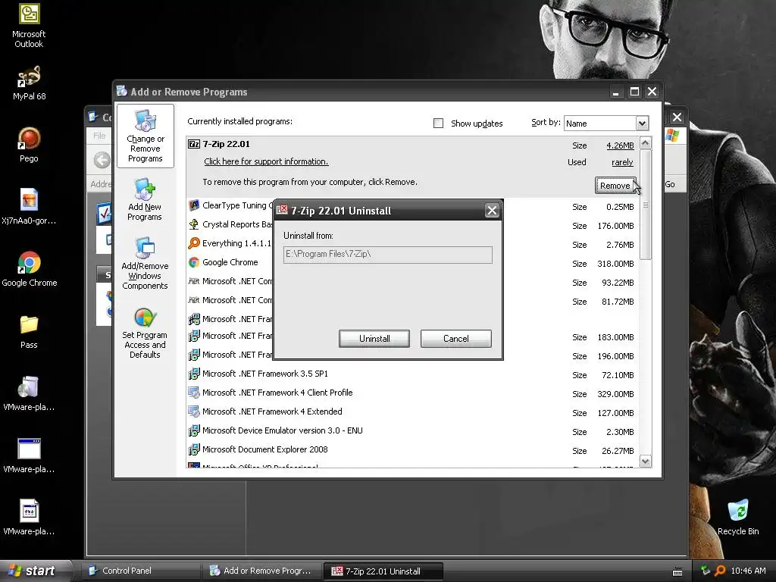Open first VMware-pla installer icon on desktop

click(29, 393)
